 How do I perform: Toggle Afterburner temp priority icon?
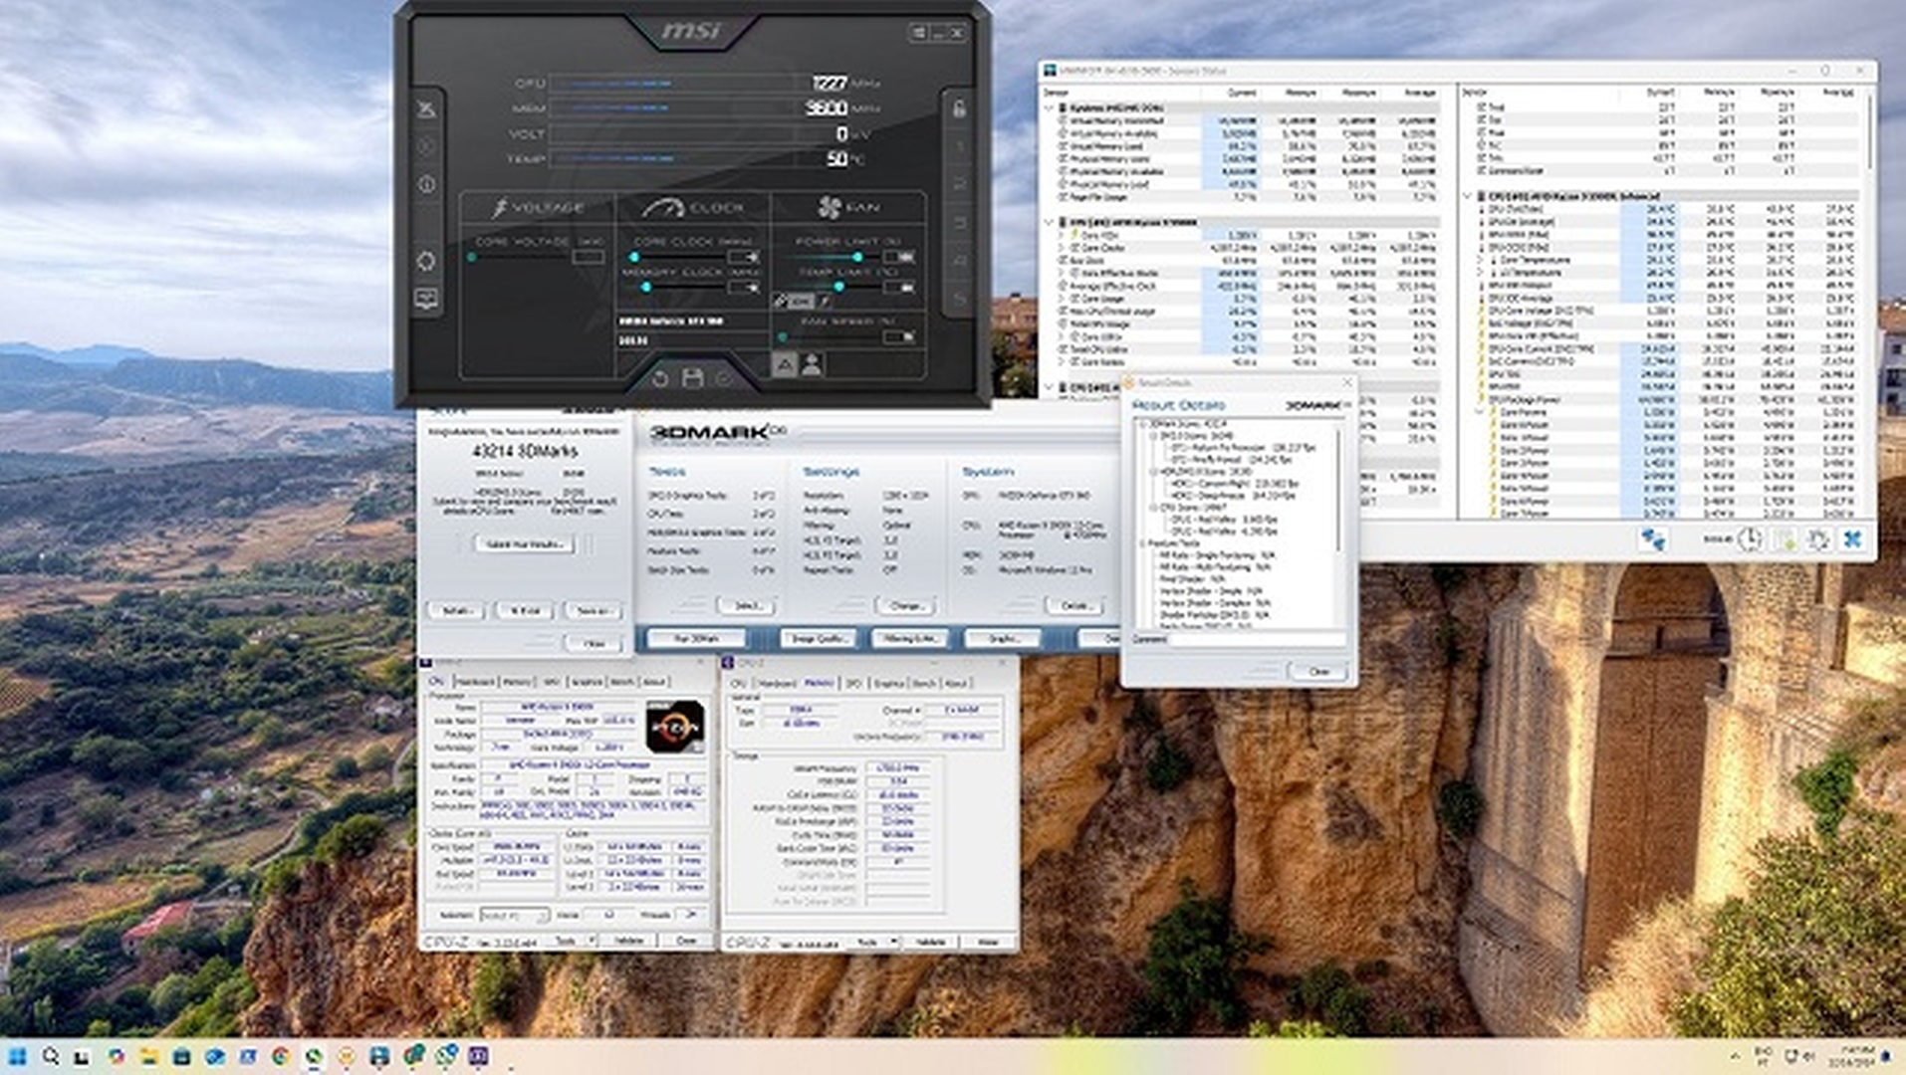(x=825, y=301)
